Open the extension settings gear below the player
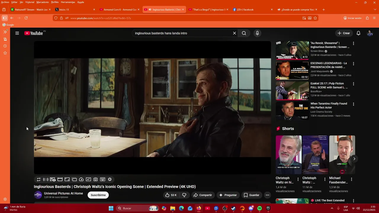This screenshot has width=379, height=213. click(x=110, y=179)
